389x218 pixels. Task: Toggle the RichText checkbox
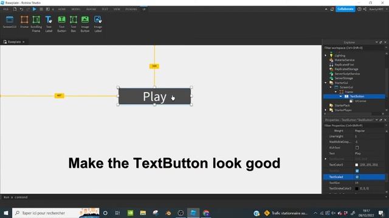point(357,148)
